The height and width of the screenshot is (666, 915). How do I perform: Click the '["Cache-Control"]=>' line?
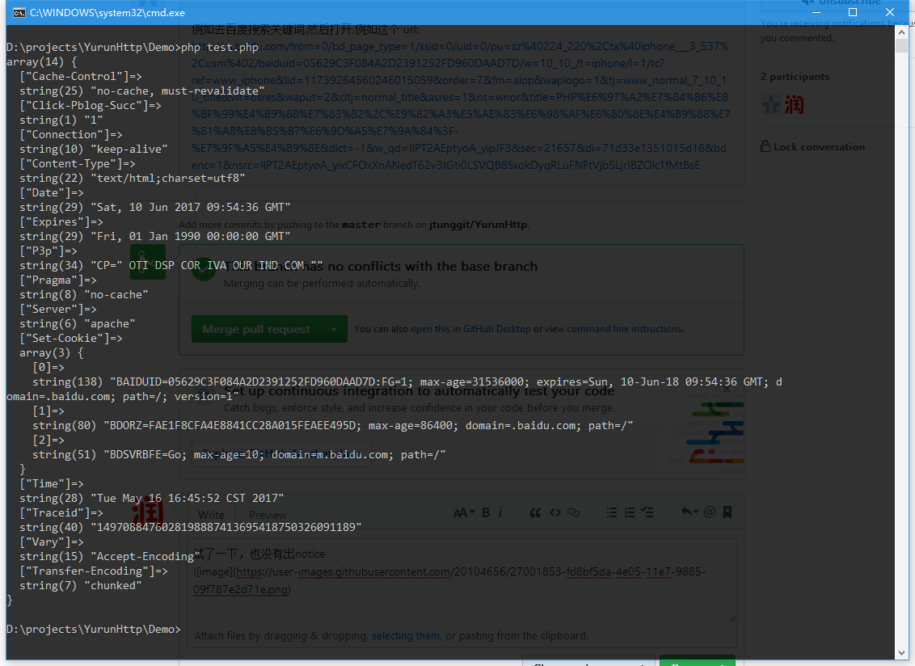[x=81, y=77]
